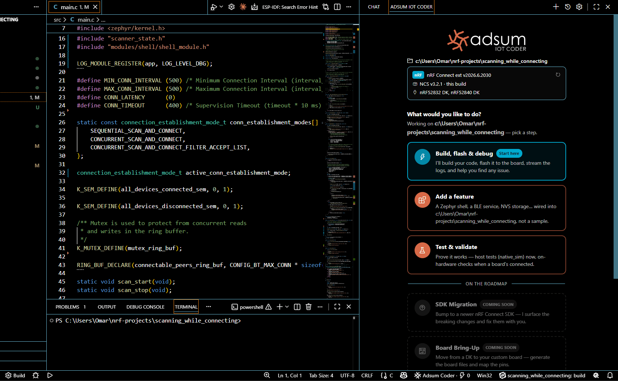Click Adsum Coder status bar item

click(x=443, y=375)
